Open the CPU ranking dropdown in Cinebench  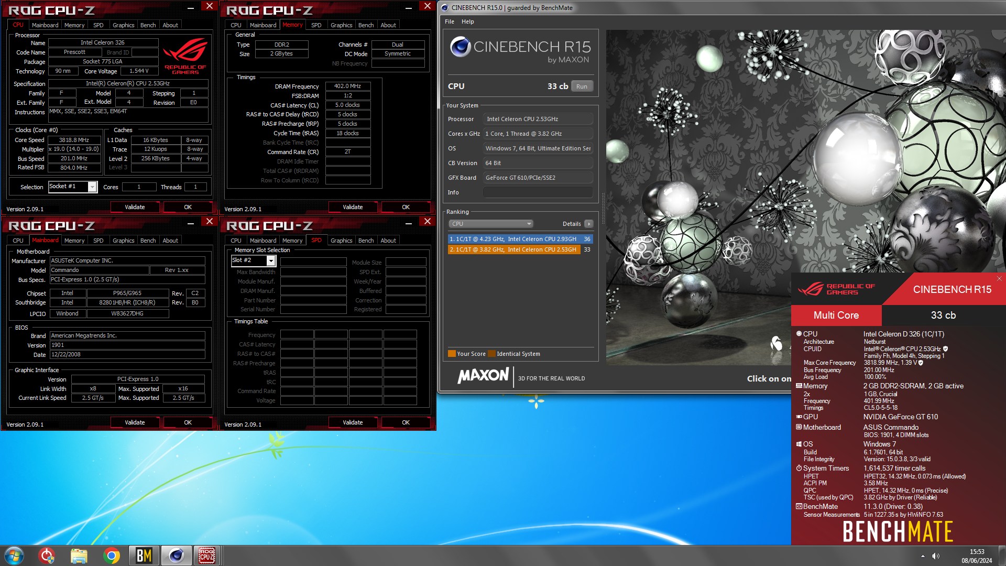click(x=490, y=224)
